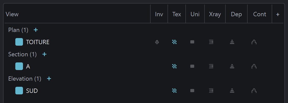Enable Contour icon for section A

[254, 66]
